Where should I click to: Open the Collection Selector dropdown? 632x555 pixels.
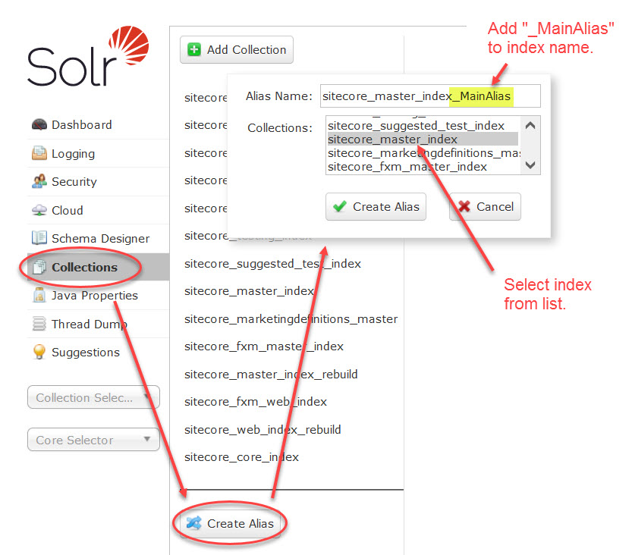point(93,397)
